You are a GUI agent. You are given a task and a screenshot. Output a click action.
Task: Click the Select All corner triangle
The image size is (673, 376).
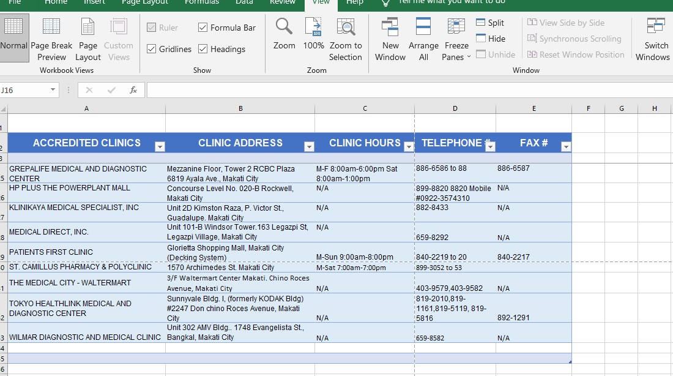click(x=4, y=109)
